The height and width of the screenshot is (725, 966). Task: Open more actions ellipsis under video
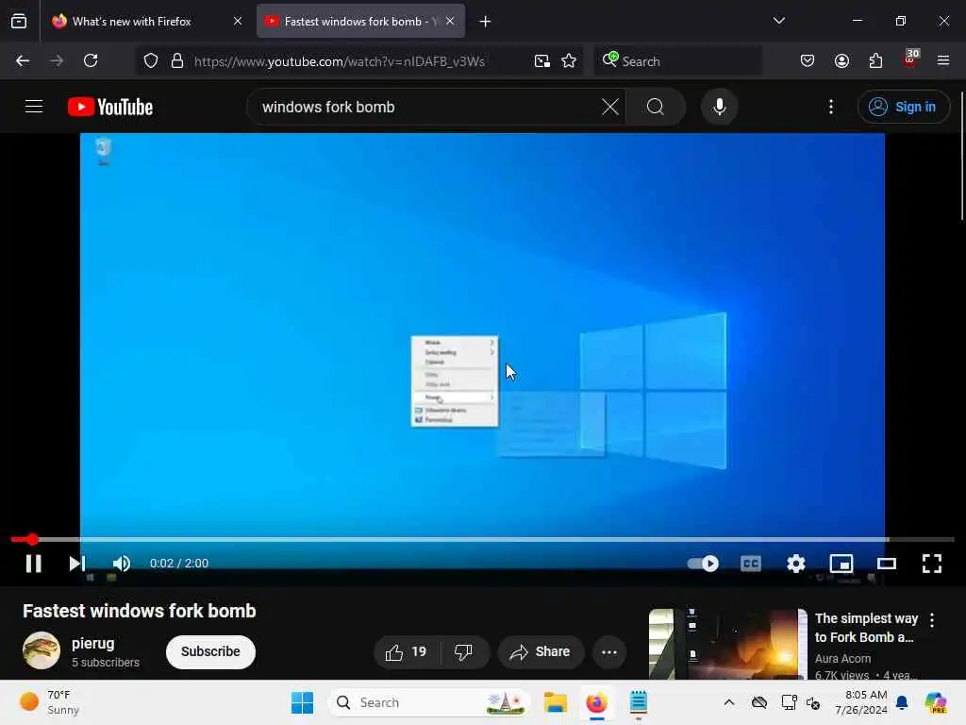click(x=609, y=652)
